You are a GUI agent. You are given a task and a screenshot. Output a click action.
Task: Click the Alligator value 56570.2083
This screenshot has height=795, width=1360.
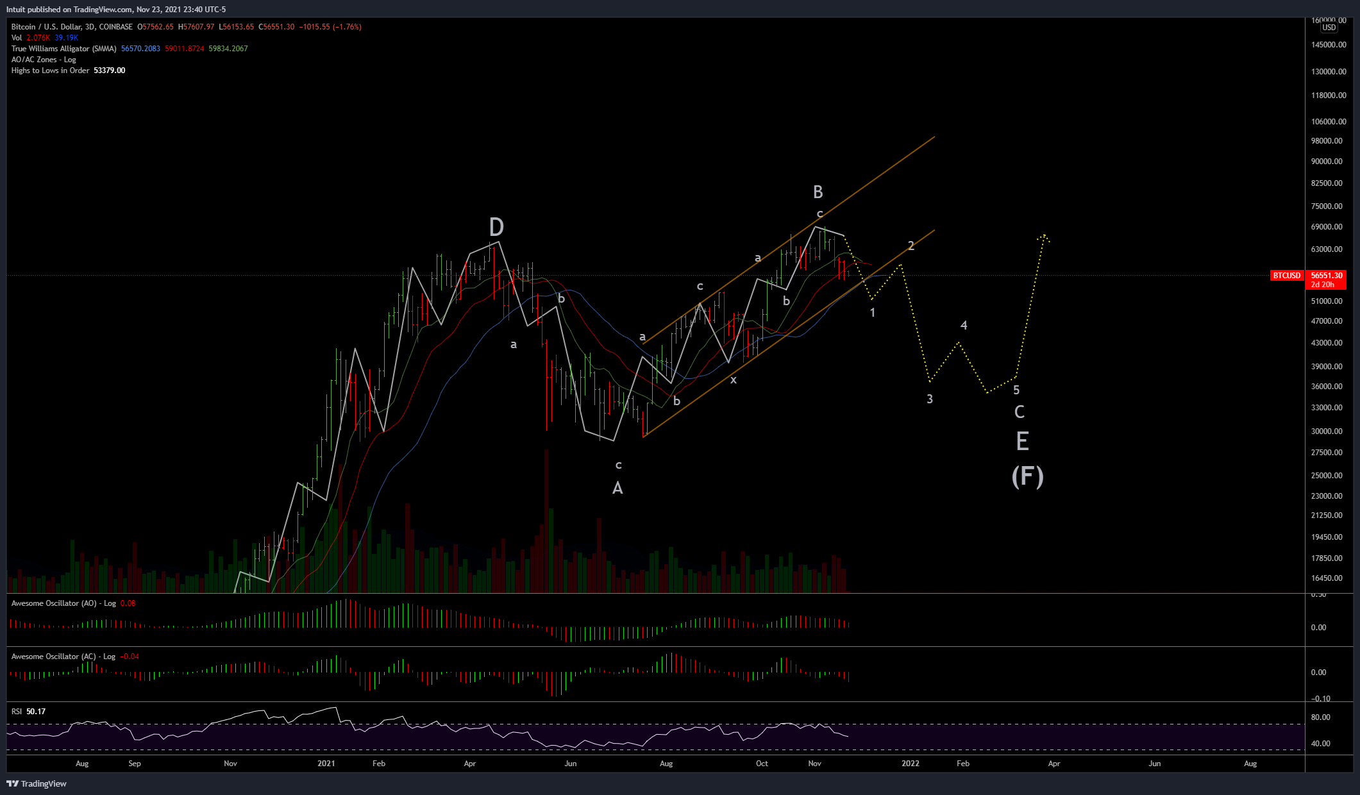click(x=140, y=49)
